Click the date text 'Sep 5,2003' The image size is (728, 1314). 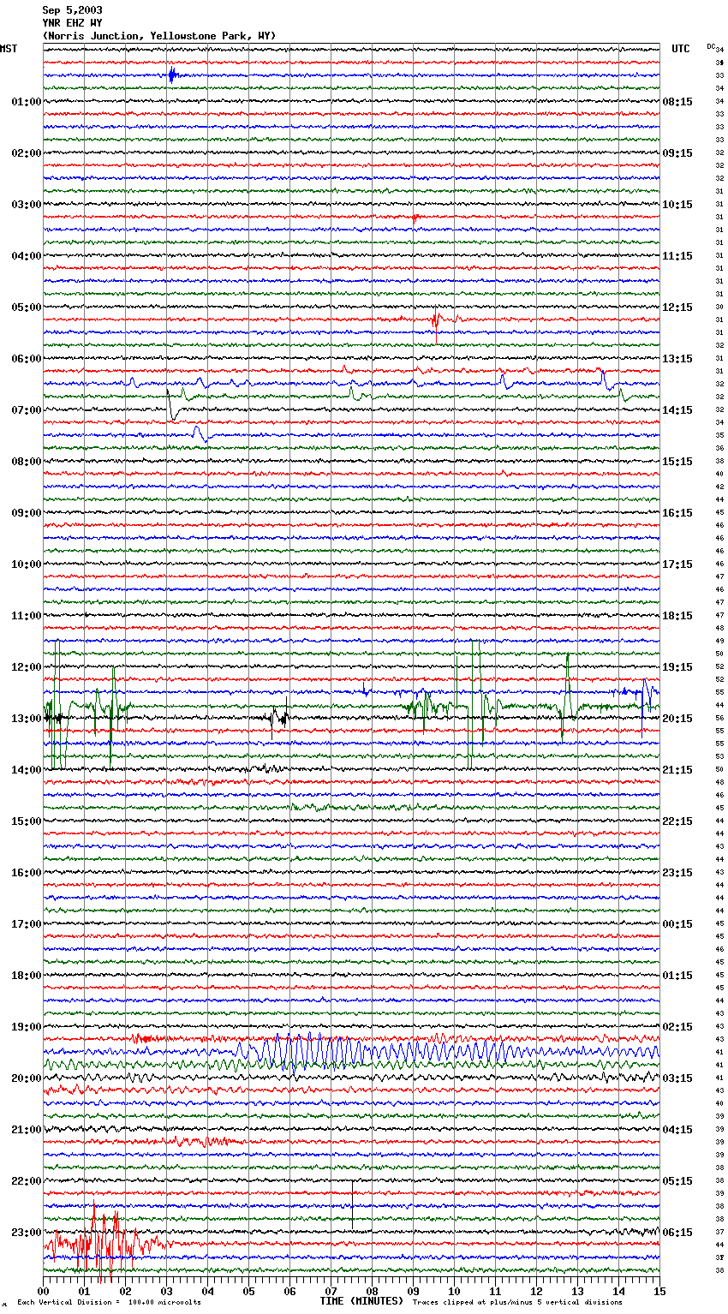[x=72, y=10]
